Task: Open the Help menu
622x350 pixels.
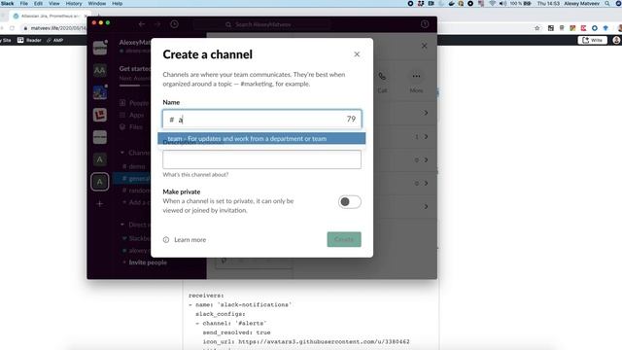Action: point(117,4)
